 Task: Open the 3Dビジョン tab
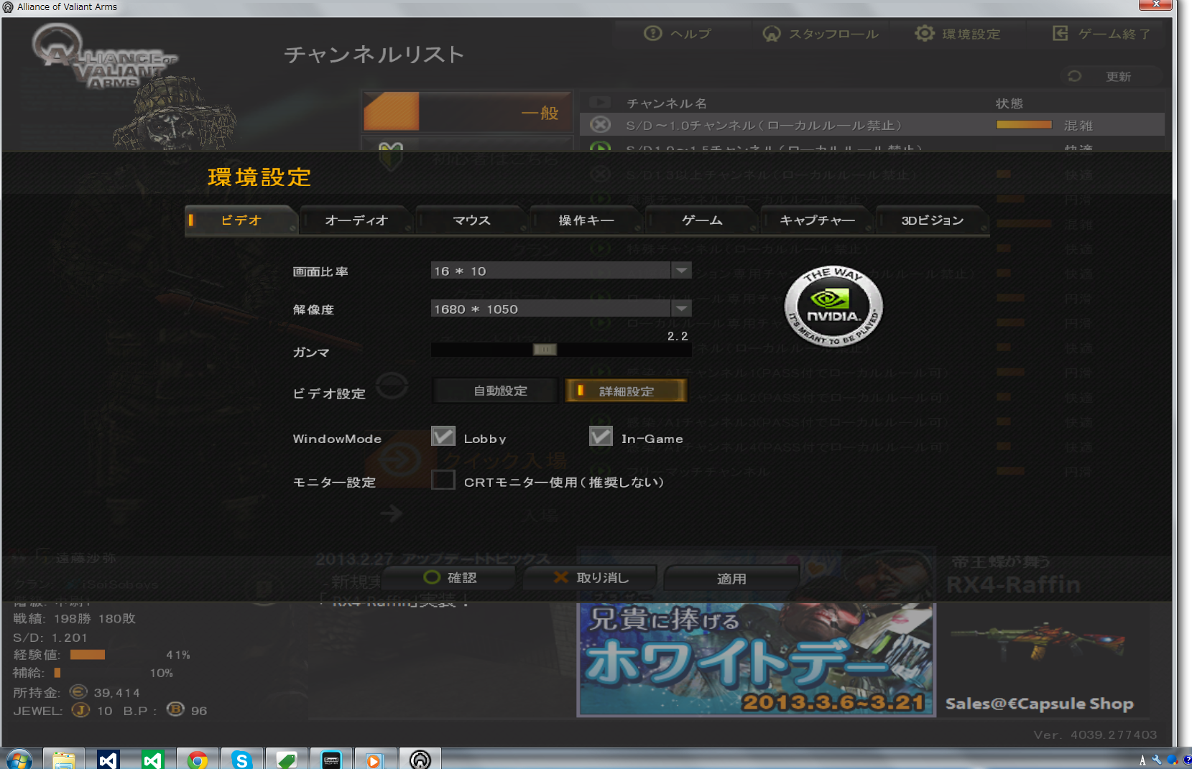(933, 220)
